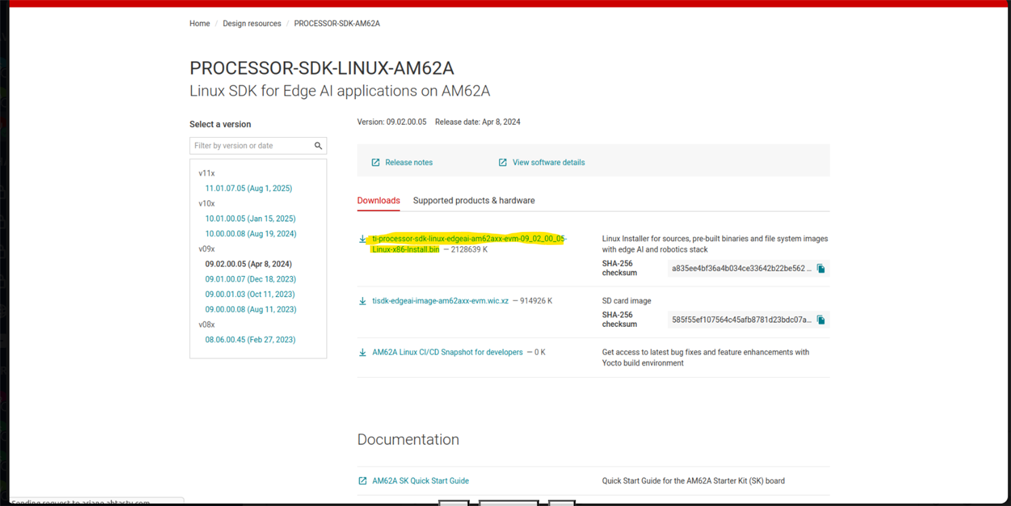Click the "SD card image" description
This screenshot has width=1011, height=506.
click(x=628, y=301)
